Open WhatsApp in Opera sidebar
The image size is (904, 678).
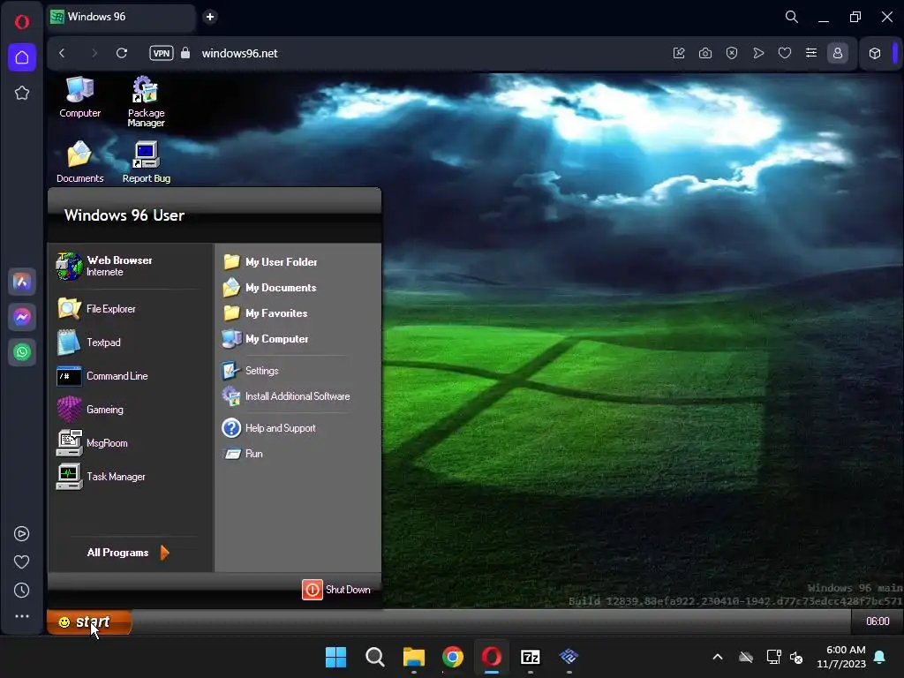pos(22,352)
